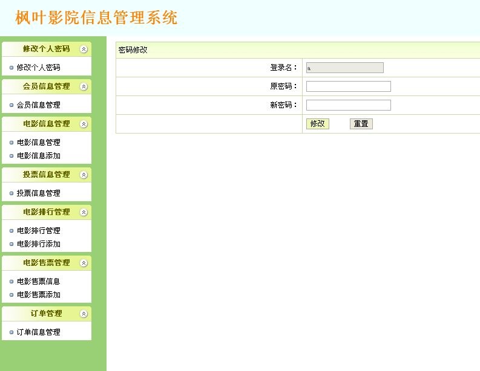Go to 电影排行添加 page
Screen dimensions: 480x371
[x=38, y=244]
